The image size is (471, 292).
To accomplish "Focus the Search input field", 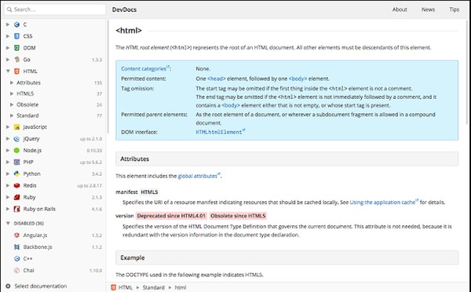I will pos(55,9).
